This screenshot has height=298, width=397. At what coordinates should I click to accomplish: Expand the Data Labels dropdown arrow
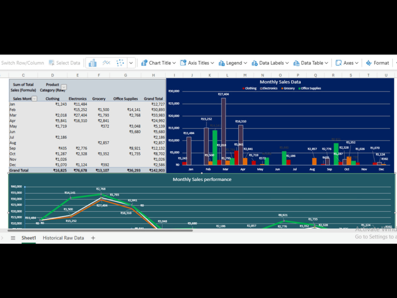click(x=287, y=63)
